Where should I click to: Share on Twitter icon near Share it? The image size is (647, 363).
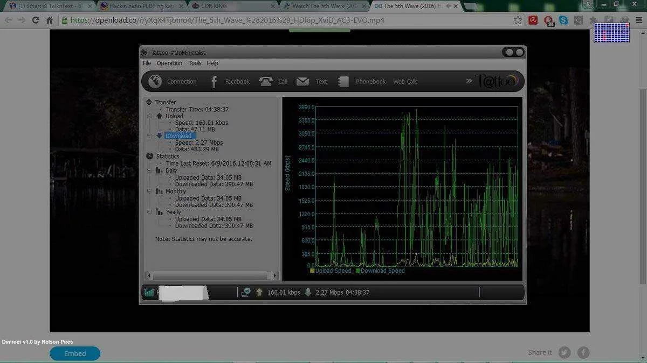(565, 353)
